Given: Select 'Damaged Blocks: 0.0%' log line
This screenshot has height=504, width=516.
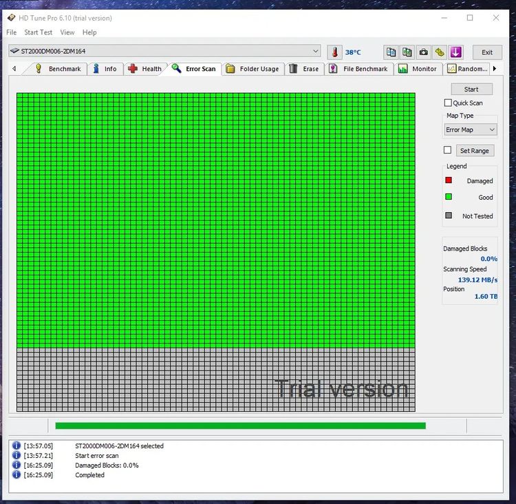Looking at the screenshot, I should tap(107, 465).
